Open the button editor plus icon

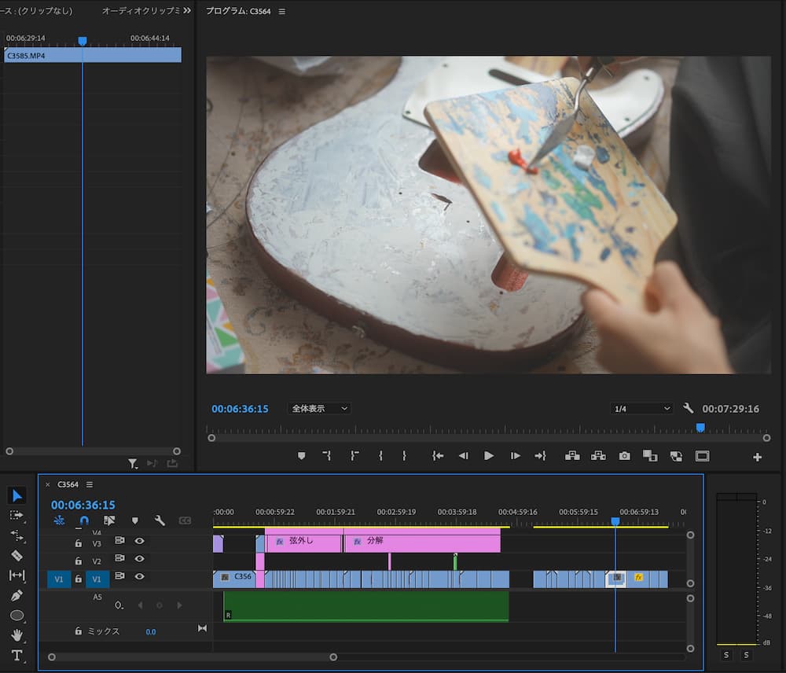[757, 457]
